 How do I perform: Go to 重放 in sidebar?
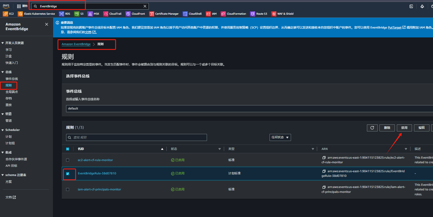pyautogui.click(x=9, y=105)
